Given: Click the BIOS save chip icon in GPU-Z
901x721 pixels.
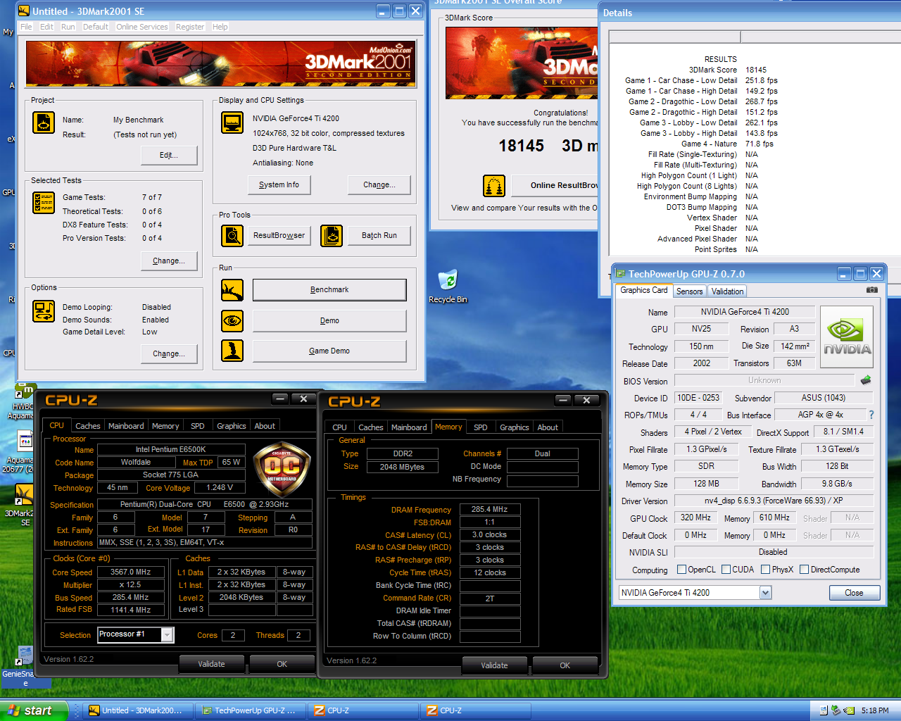Looking at the screenshot, I should point(865,380).
